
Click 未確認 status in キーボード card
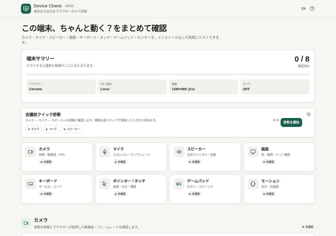click(46, 194)
